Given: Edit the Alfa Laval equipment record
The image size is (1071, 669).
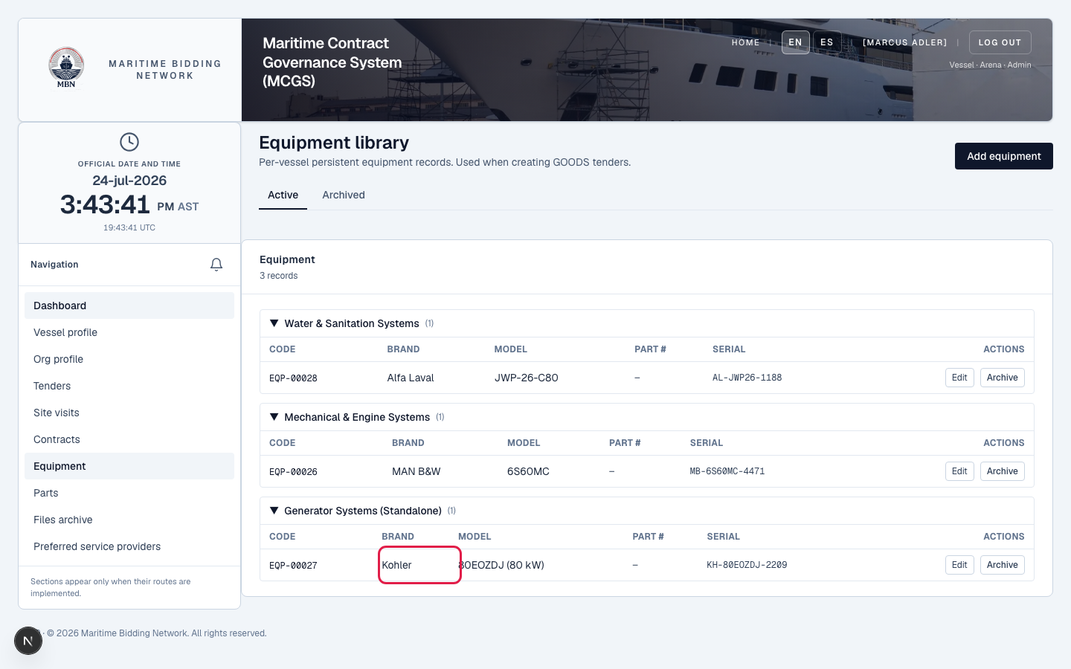Looking at the screenshot, I should [959, 378].
